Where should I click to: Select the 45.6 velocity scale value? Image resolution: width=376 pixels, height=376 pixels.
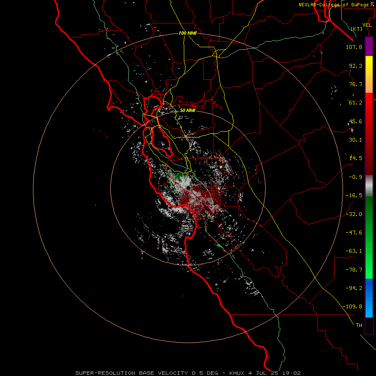click(356, 121)
